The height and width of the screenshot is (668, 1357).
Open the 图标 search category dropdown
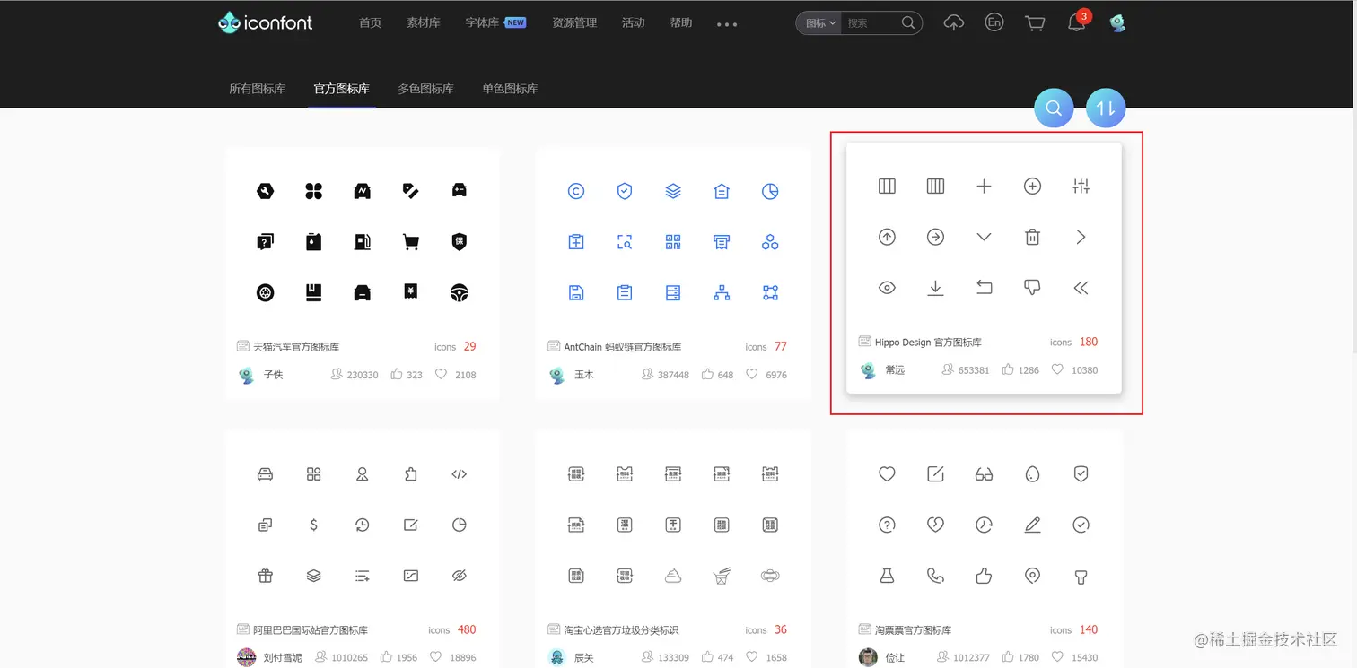point(818,23)
